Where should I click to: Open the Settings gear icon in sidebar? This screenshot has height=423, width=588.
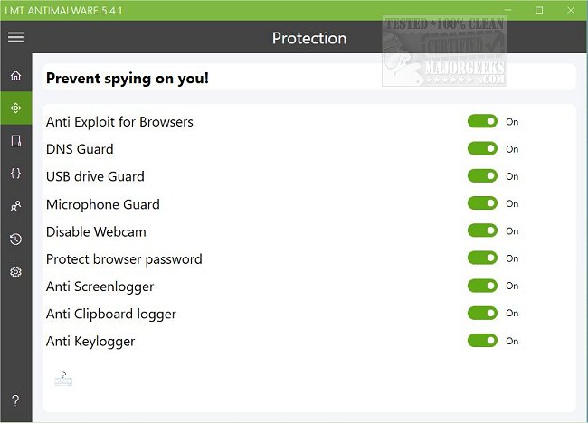click(15, 271)
